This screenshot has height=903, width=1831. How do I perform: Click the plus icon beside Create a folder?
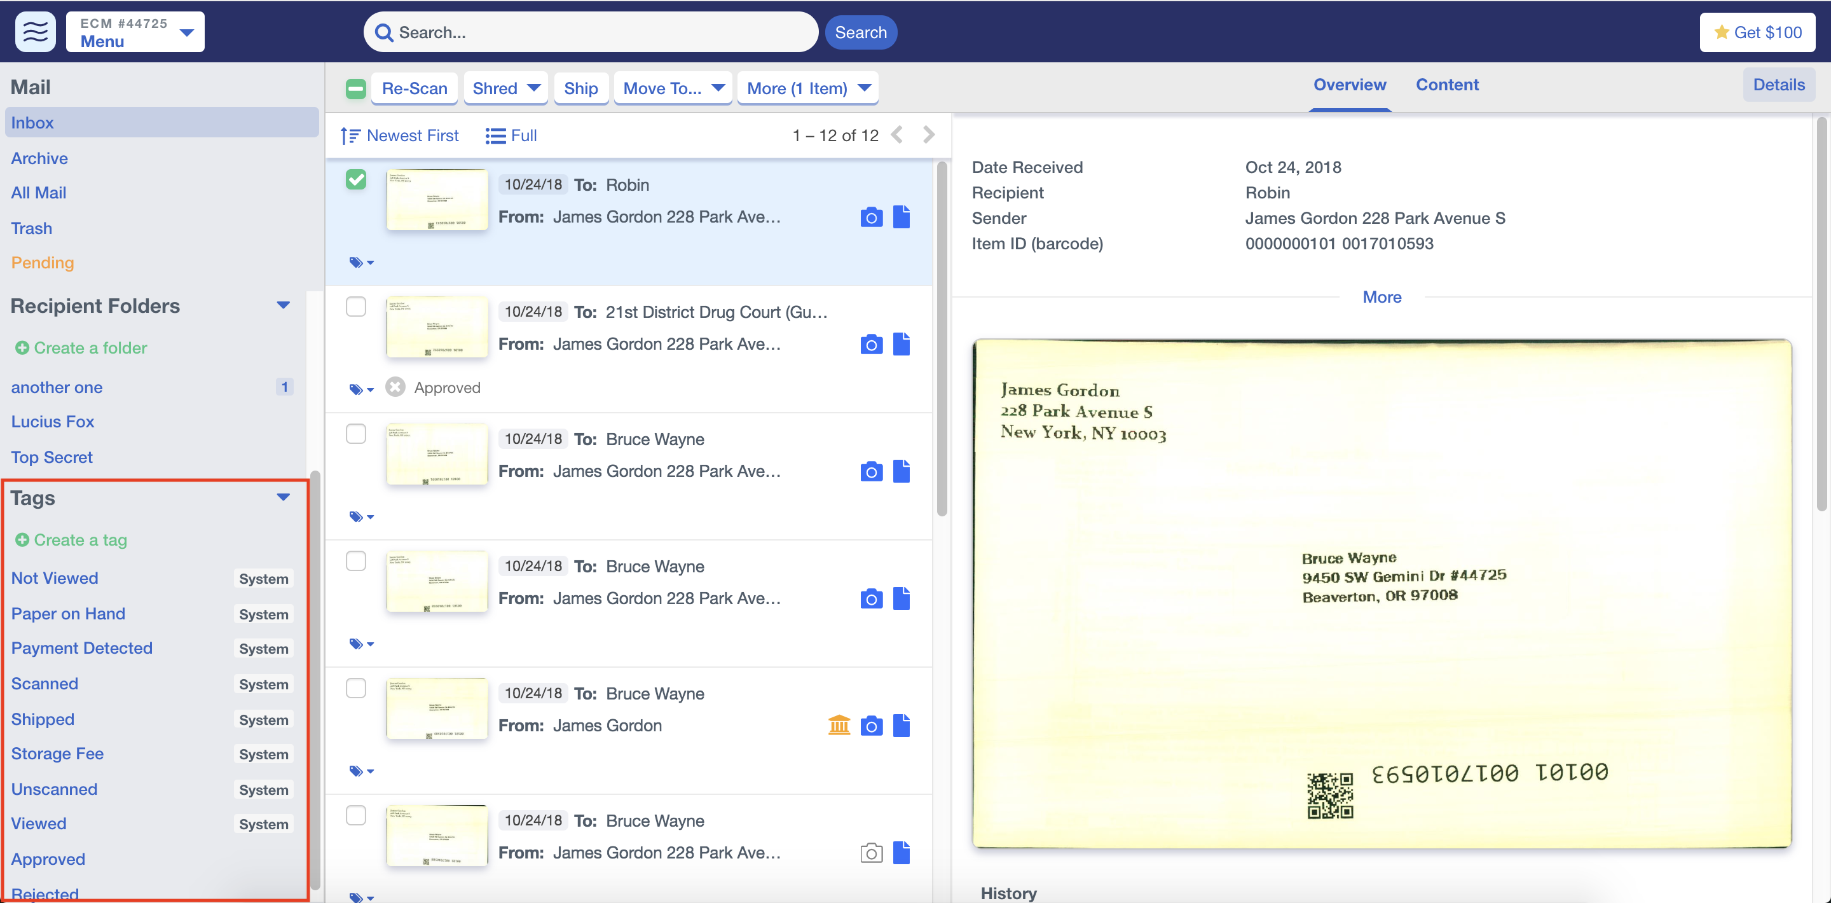(x=22, y=348)
